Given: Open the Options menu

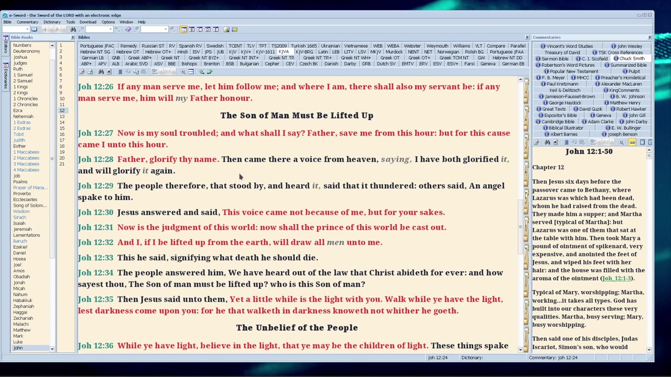Looking at the screenshot, I should [x=108, y=22].
